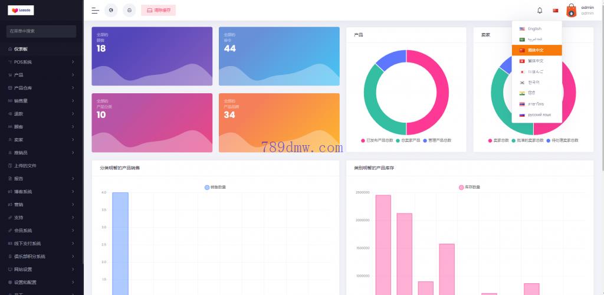Toggle 库存数量 legend in stock chart
Screen dimensions: 604x295
point(470,187)
